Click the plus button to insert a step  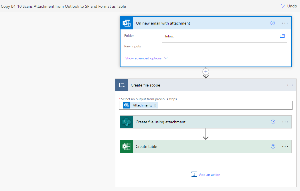point(206,72)
